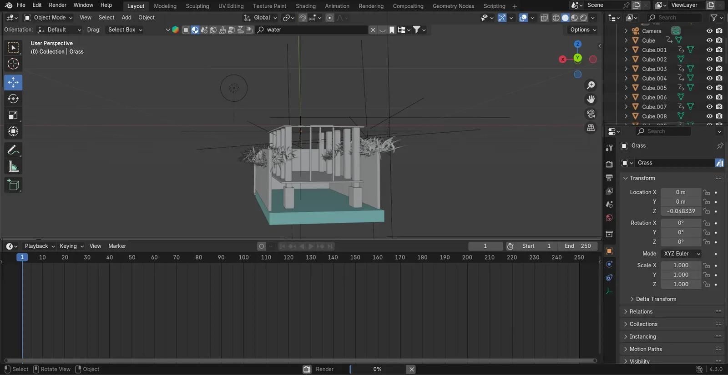Select the Add Cube tool
The image size is (728, 375).
[13, 185]
